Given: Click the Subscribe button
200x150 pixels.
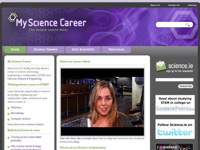Looking at the screenshot, I should (x=186, y=86).
